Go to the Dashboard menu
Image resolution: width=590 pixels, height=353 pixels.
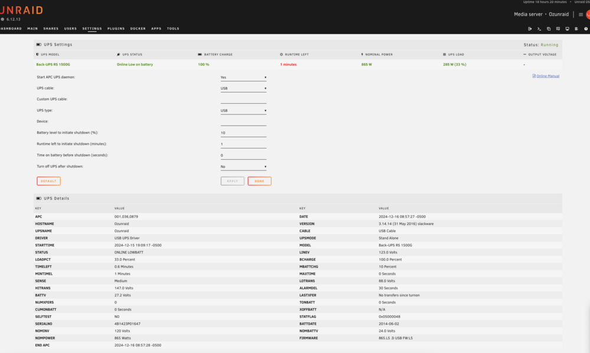tap(11, 28)
